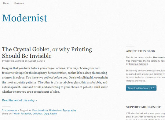The width and height of the screenshot is (165, 120).
Task: Open the Typography tag
Action: [x=69, y=110]
